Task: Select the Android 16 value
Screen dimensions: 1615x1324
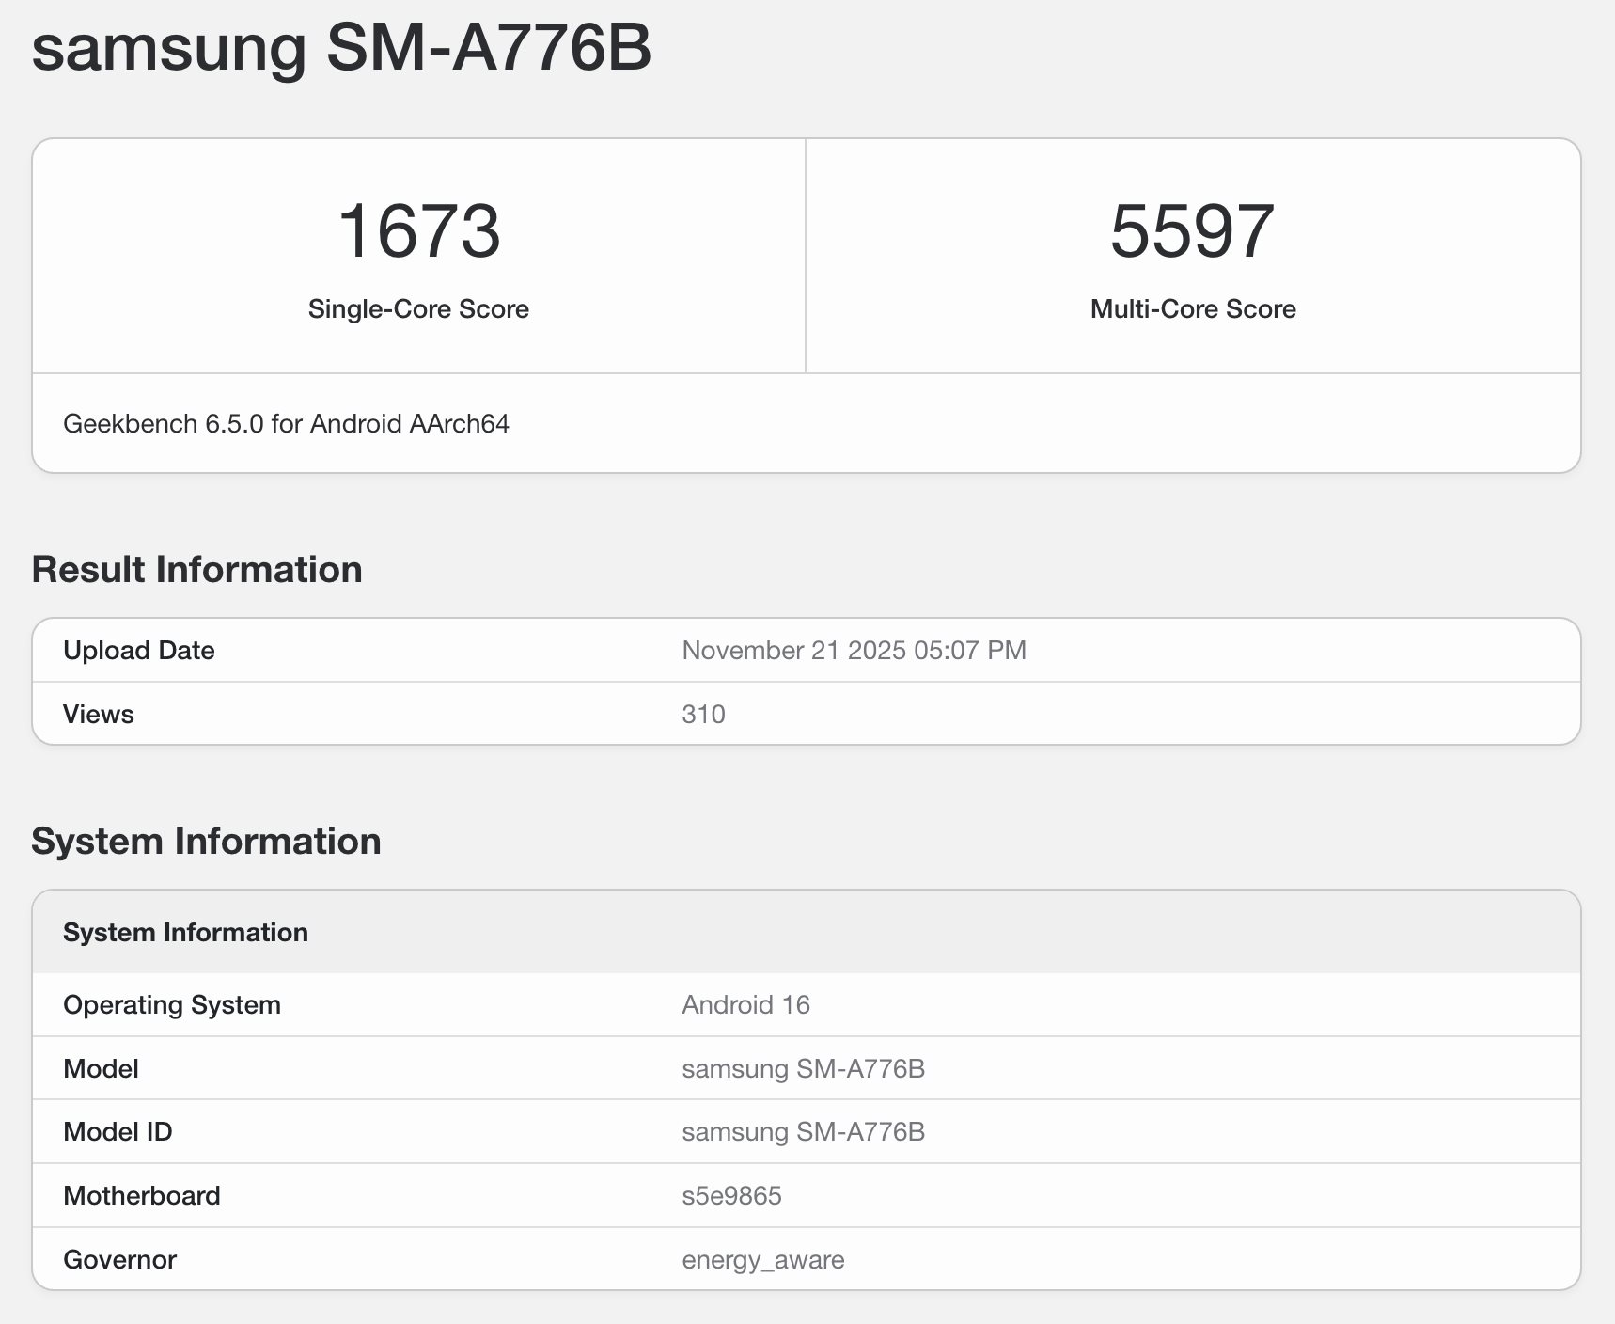Action: tap(745, 1004)
